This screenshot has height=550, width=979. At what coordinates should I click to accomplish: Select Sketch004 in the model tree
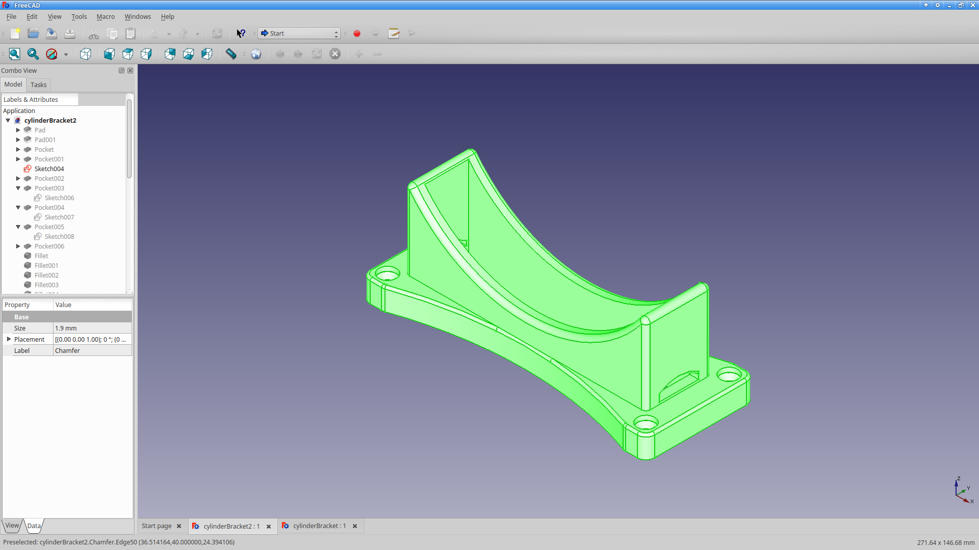coord(49,169)
